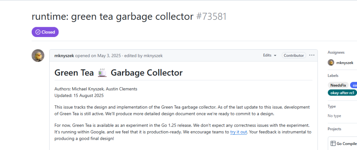The width and height of the screenshot is (357, 150).
Task: Click the check-circle icon in Closed badge
Action: coord(38,32)
